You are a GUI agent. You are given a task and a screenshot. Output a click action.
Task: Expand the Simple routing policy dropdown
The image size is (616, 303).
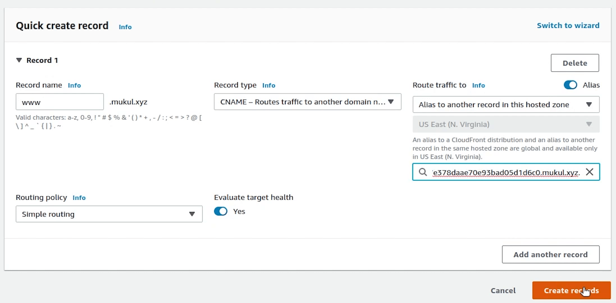[109, 214]
